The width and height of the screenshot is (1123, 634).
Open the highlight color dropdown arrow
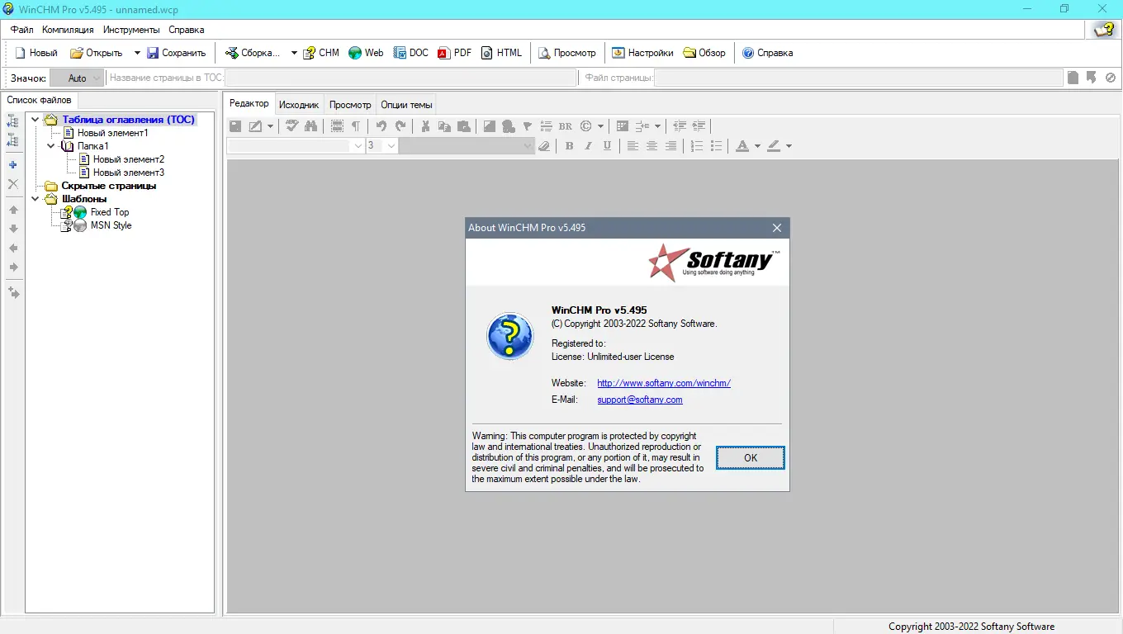tap(789, 146)
